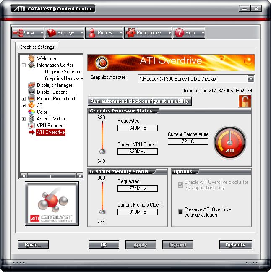Click the Avivo Video film reel icon
271x272 pixels.
click(31, 119)
